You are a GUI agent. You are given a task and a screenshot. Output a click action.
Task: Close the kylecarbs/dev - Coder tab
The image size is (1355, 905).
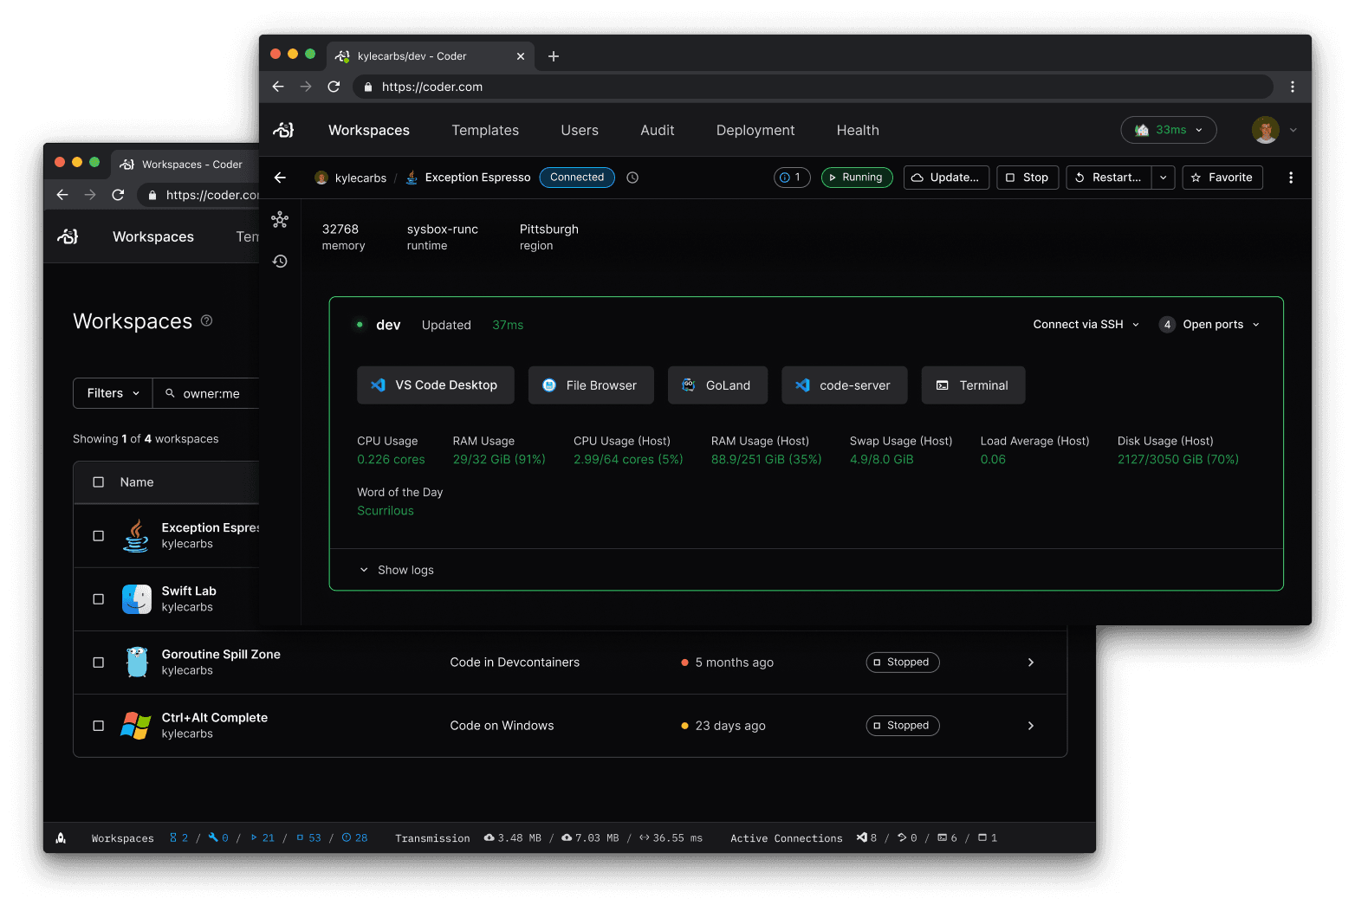[x=521, y=56]
